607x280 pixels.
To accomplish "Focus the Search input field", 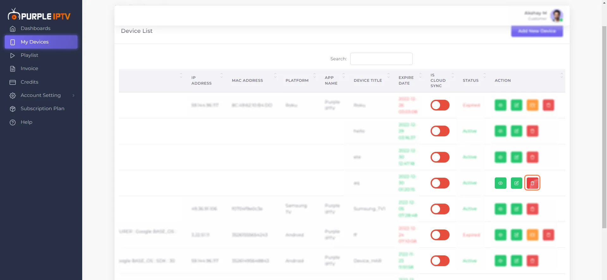I will coord(381,59).
